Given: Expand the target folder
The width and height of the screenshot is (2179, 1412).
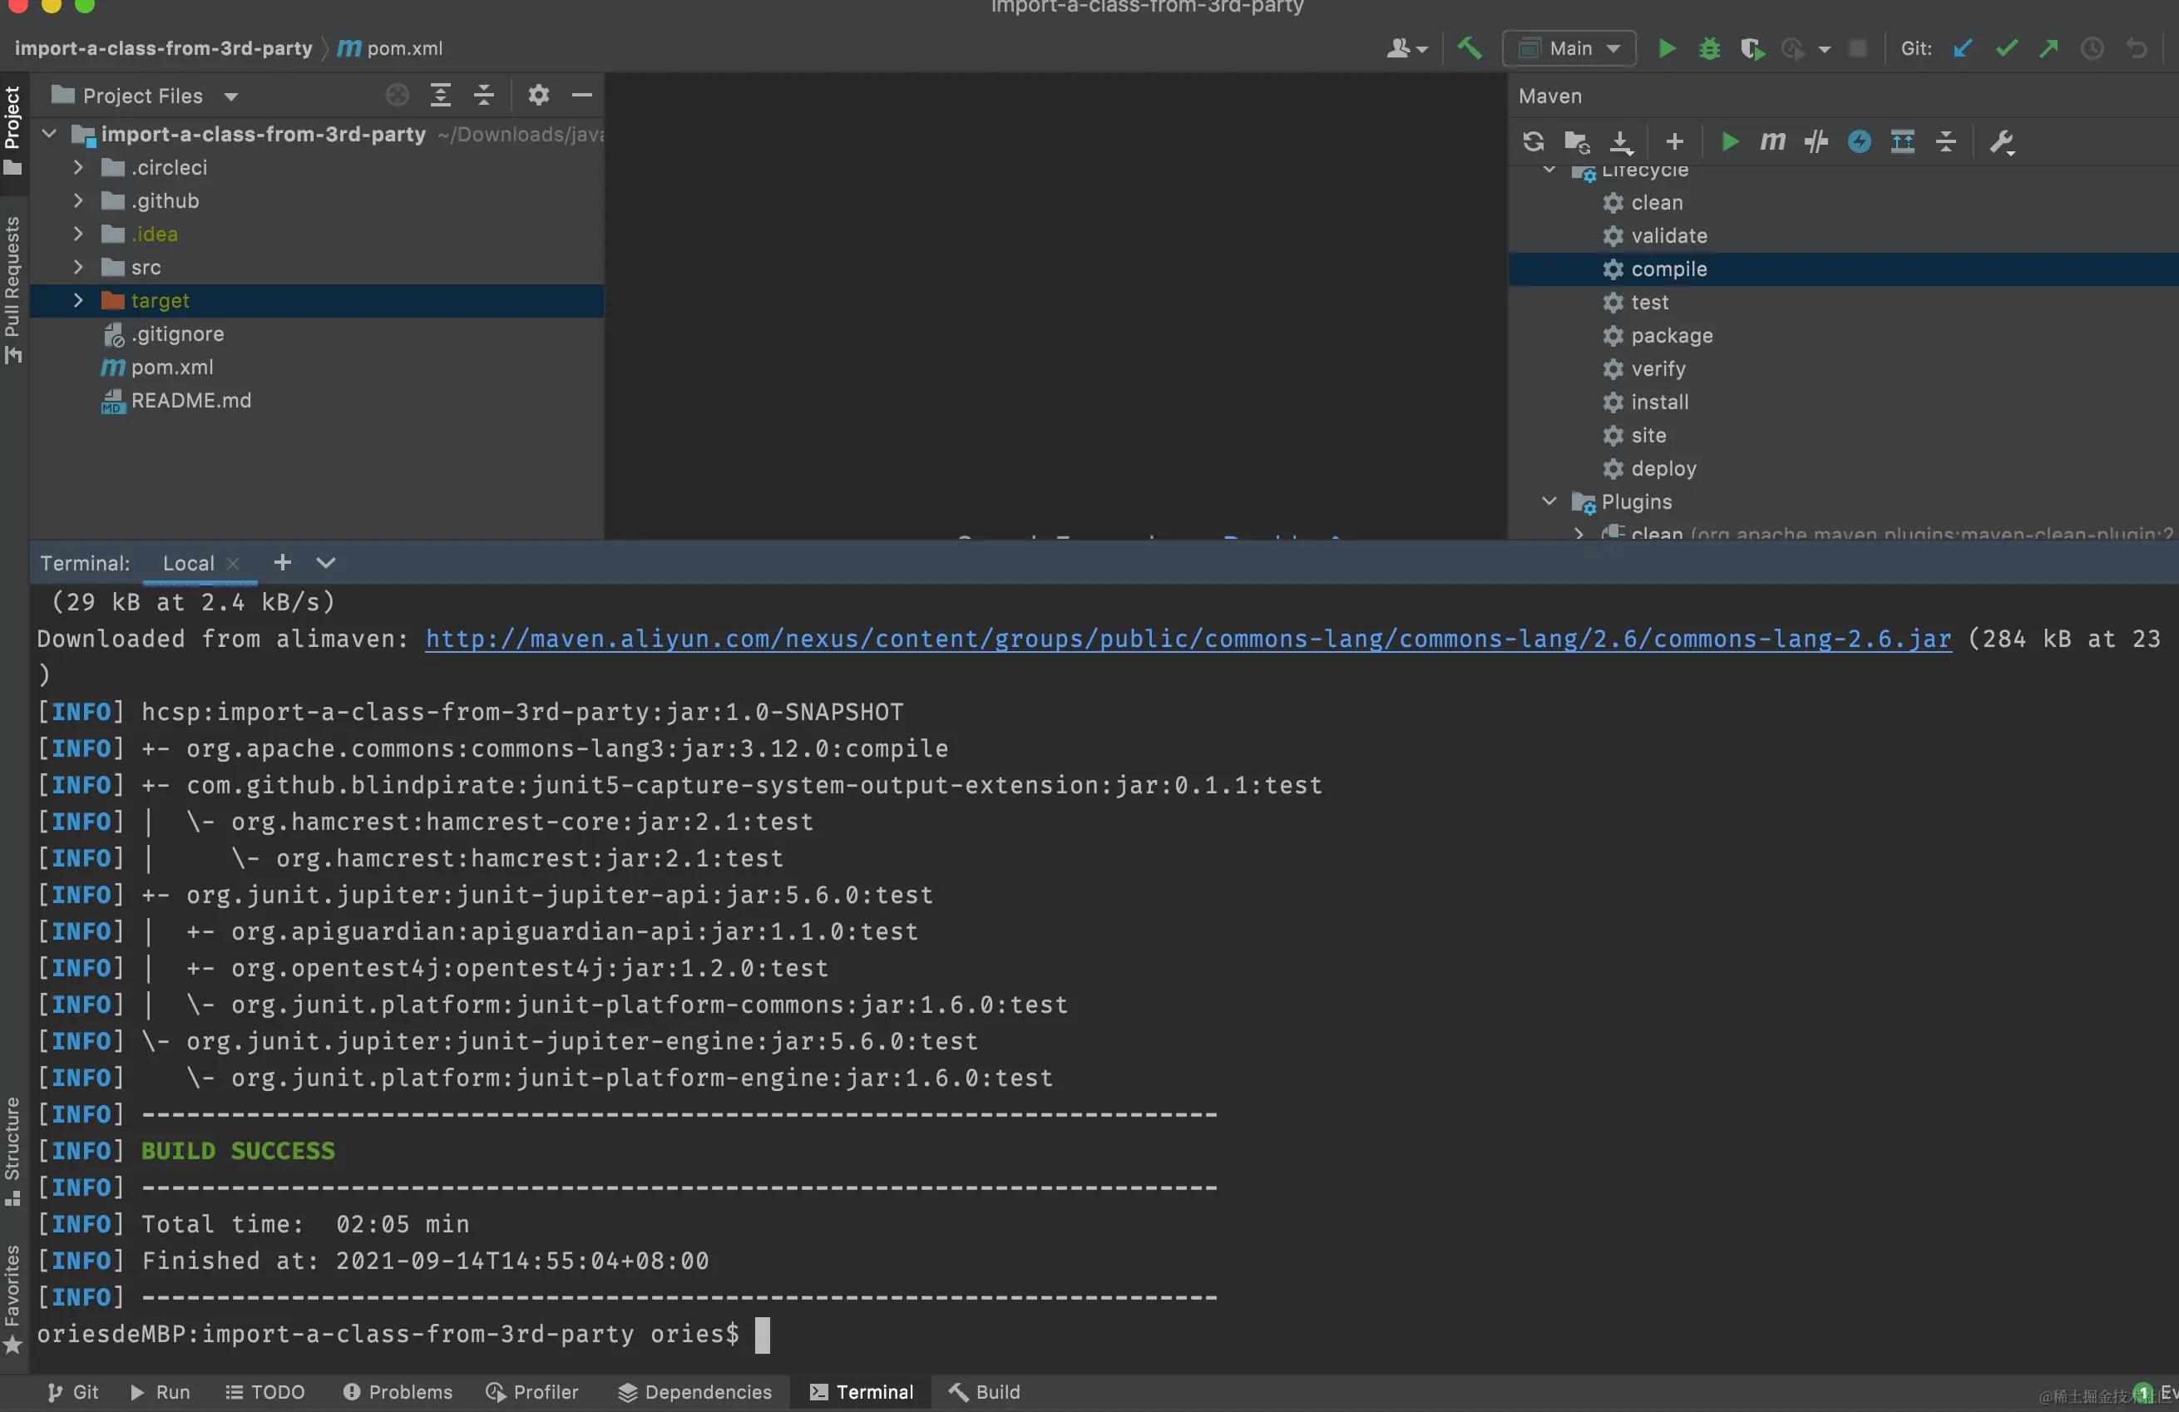Looking at the screenshot, I should click(78, 300).
